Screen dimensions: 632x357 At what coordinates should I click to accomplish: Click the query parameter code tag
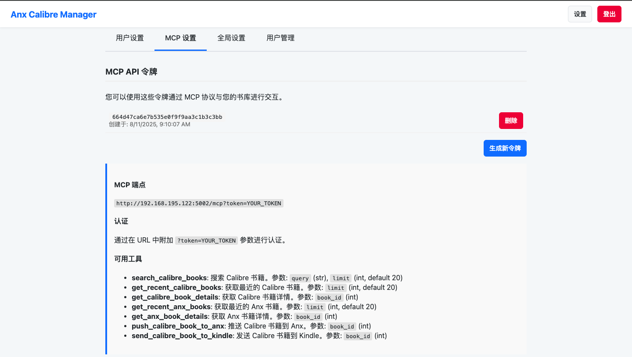tap(300, 278)
